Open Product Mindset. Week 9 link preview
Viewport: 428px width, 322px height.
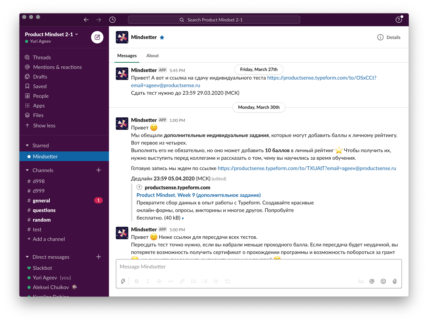coord(199,195)
